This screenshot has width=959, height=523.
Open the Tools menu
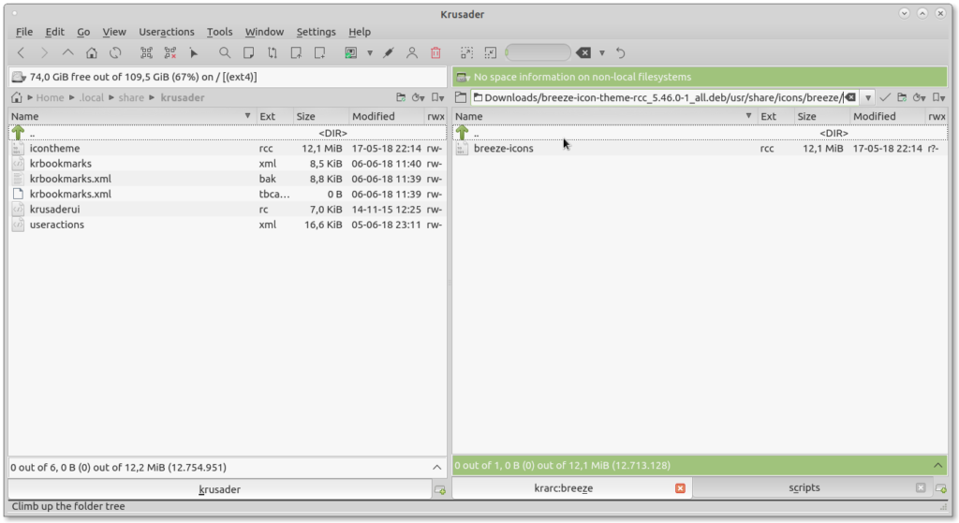point(219,32)
